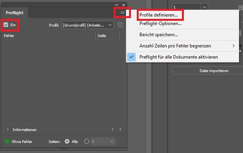Go to next error with right arrow
Viewport: 243px width, 153px height.
(121, 129)
